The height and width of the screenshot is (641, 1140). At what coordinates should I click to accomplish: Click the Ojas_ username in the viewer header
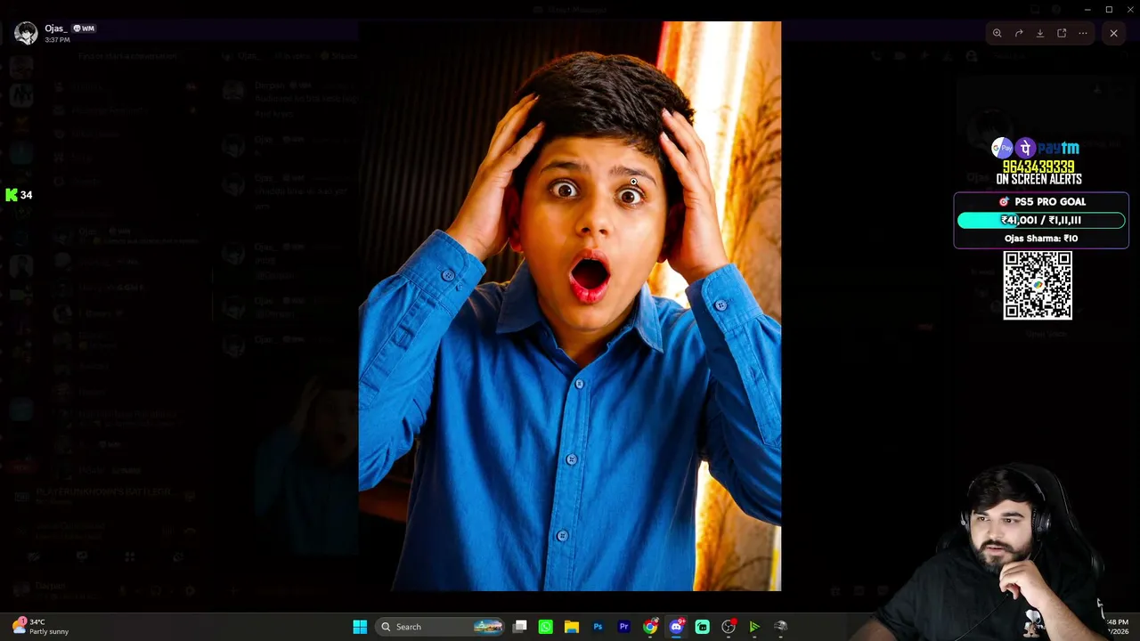tap(56, 28)
